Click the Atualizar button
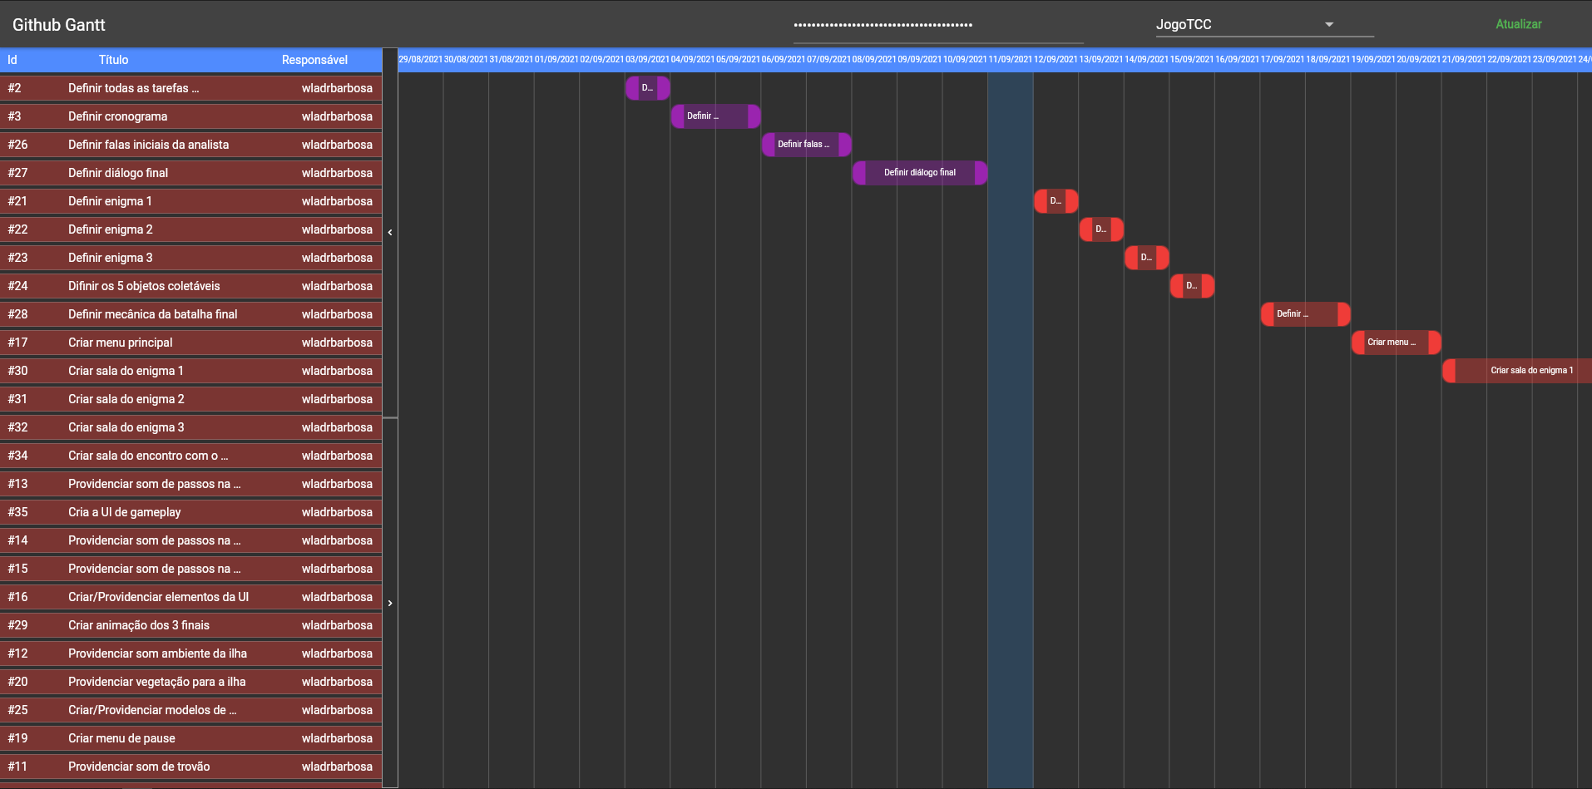 [1518, 24]
